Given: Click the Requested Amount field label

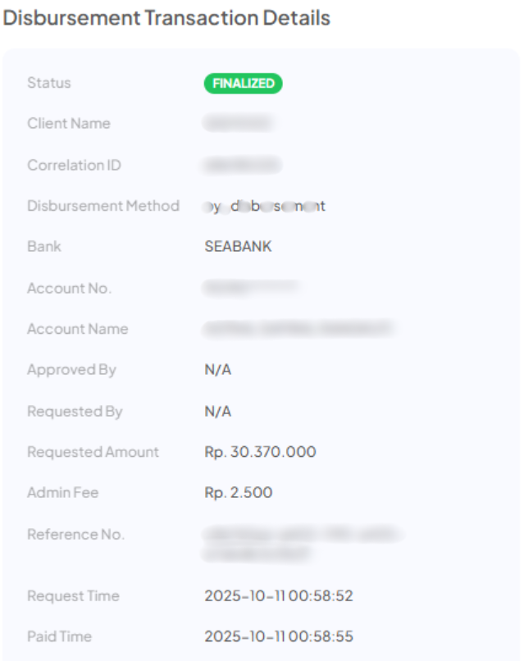Looking at the screenshot, I should click(x=93, y=452).
